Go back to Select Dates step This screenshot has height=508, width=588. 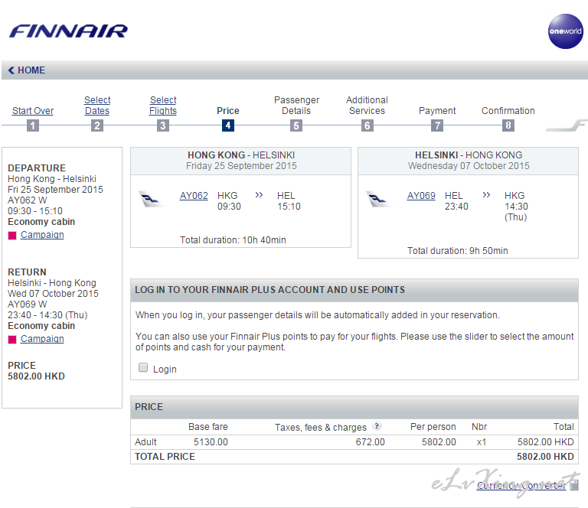pyautogui.click(x=97, y=106)
